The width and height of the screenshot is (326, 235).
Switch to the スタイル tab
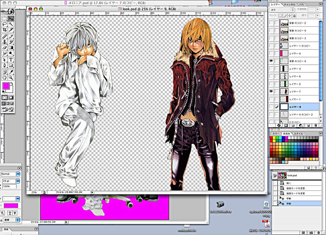pyautogui.click(x=298, y=133)
